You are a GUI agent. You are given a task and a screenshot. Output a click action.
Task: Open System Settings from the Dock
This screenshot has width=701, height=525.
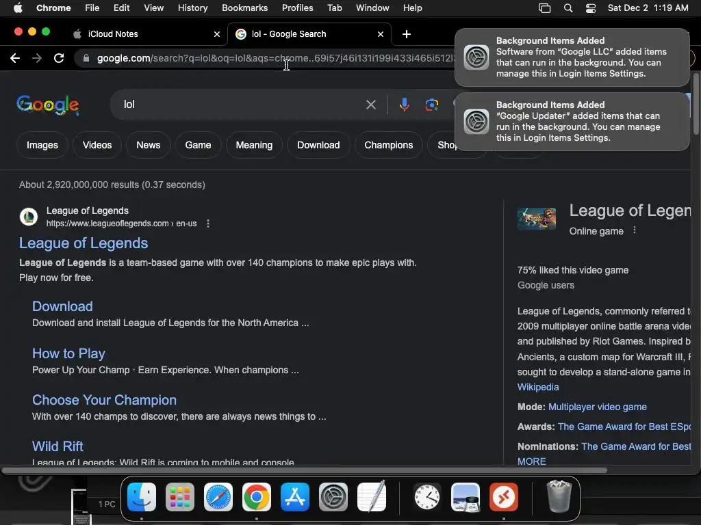point(333,497)
